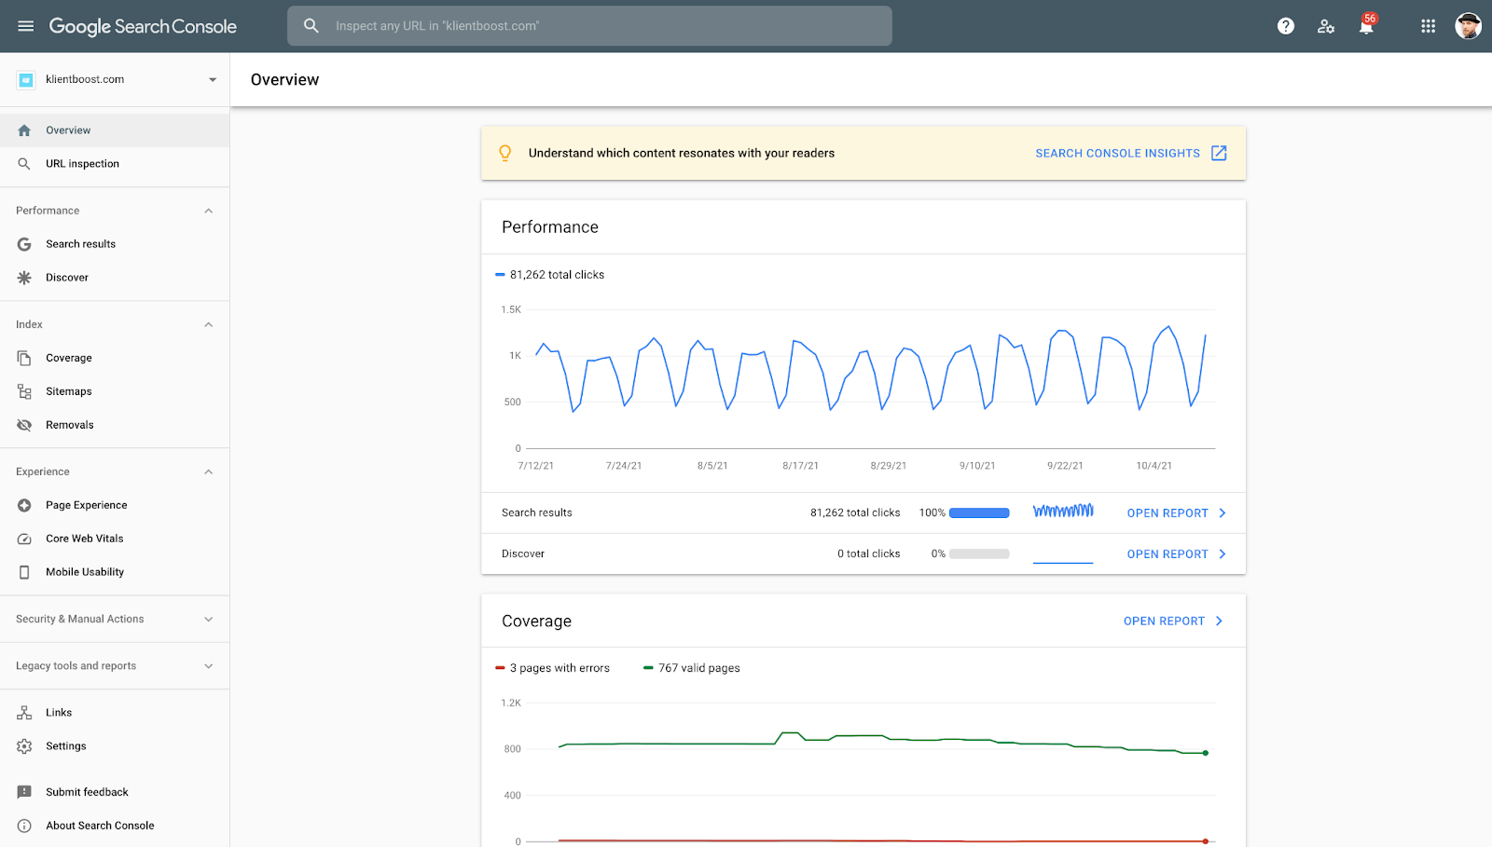The height and width of the screenshot is (847, 1492).
Task: Open notifications bell with 56 badge
Action: coord(1367,25)
